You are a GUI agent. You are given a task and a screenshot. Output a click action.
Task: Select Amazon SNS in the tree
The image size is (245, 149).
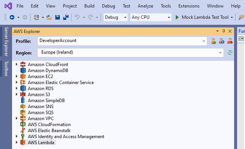(41, 107)
